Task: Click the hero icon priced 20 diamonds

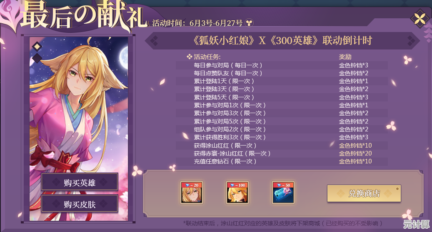Action: point(192,193)
